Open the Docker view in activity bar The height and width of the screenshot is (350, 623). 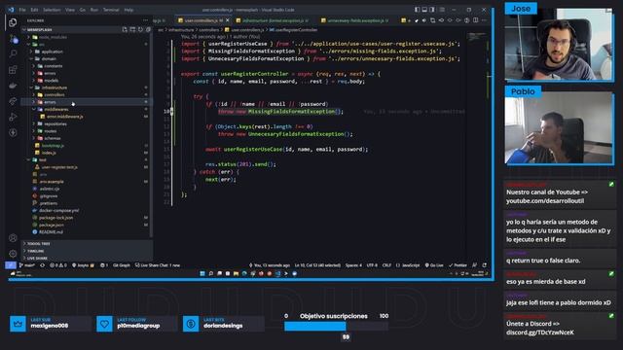[13, 86]
